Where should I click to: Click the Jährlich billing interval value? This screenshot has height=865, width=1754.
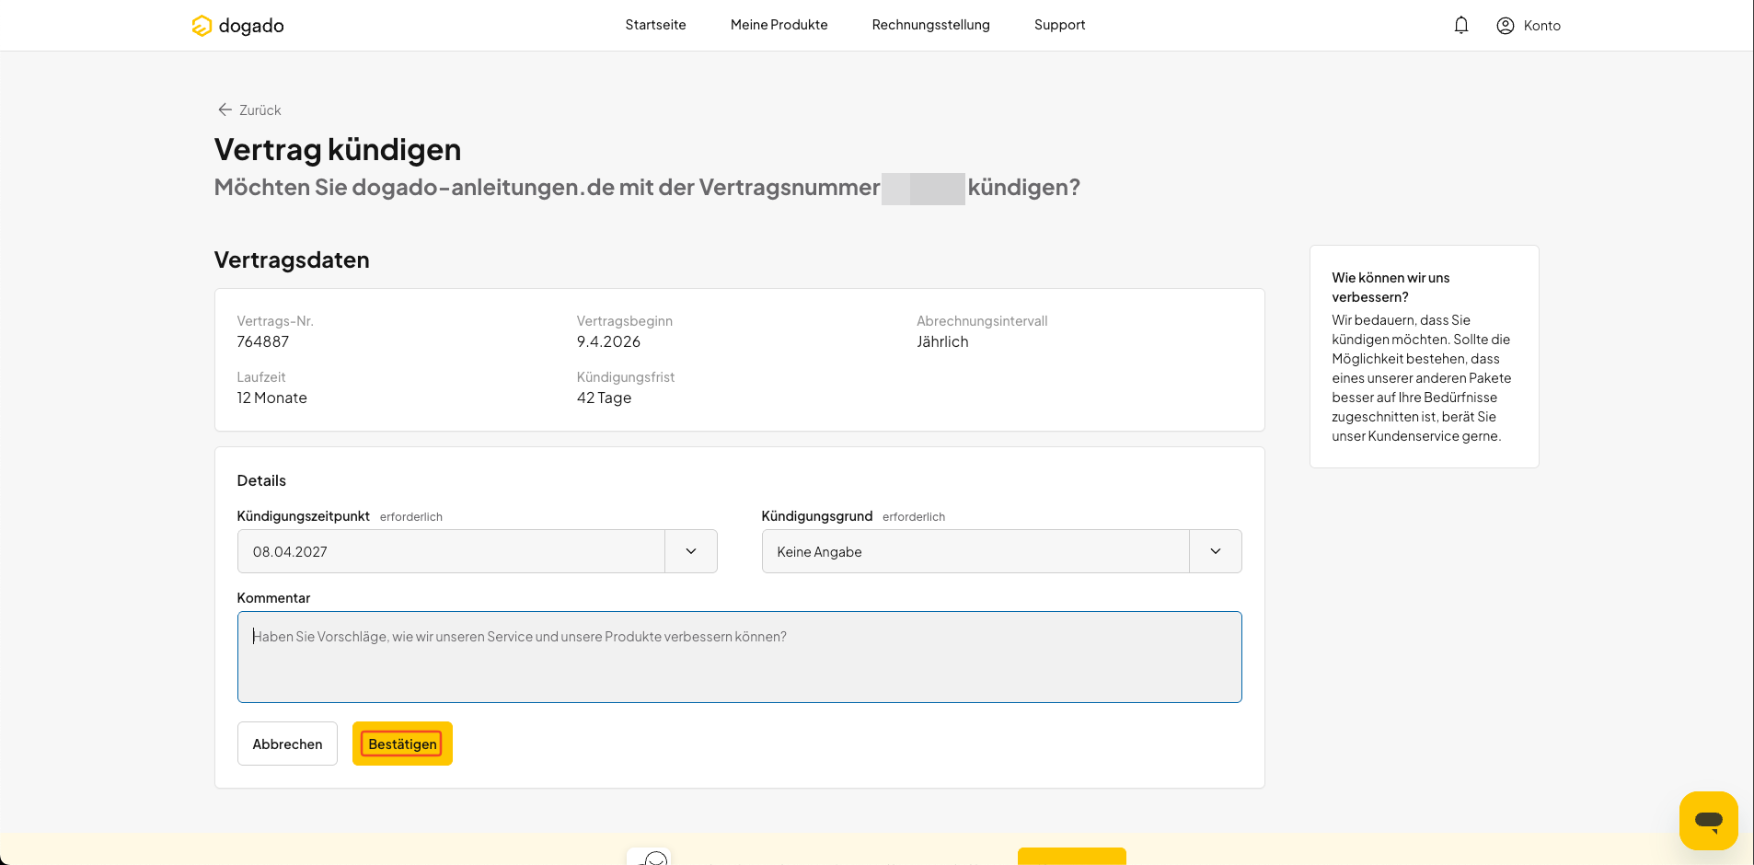coord(942,341)
